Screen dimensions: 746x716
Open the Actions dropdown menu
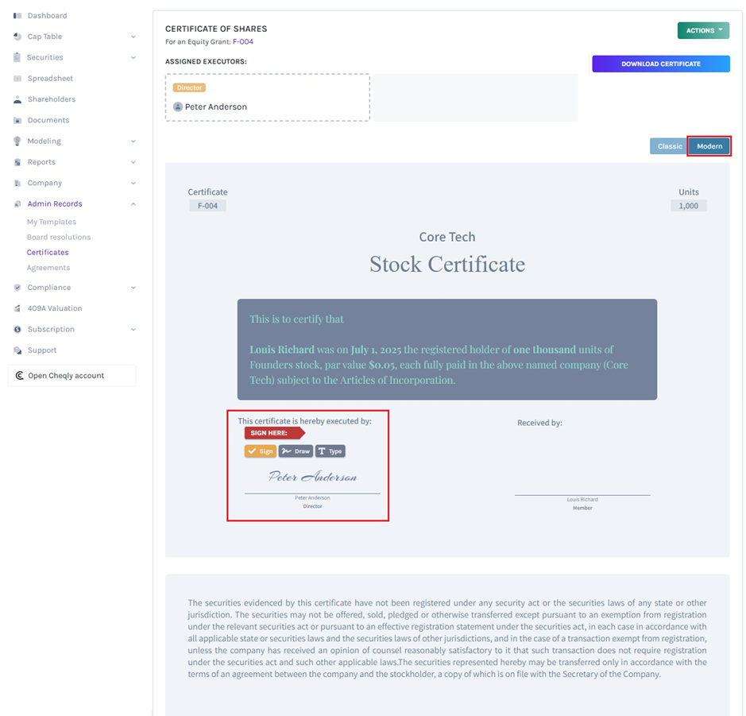click(703, 30)
